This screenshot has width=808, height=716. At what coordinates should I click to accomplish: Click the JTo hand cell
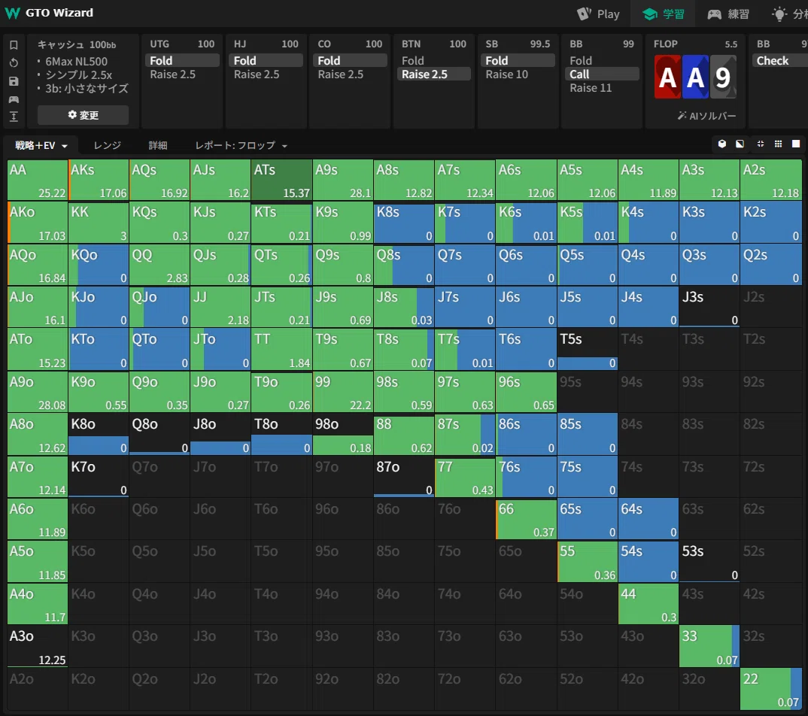[x=220, y=349]
